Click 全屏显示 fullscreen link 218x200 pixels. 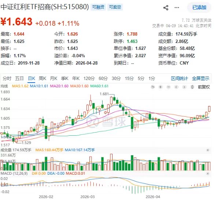coord(200,79)
